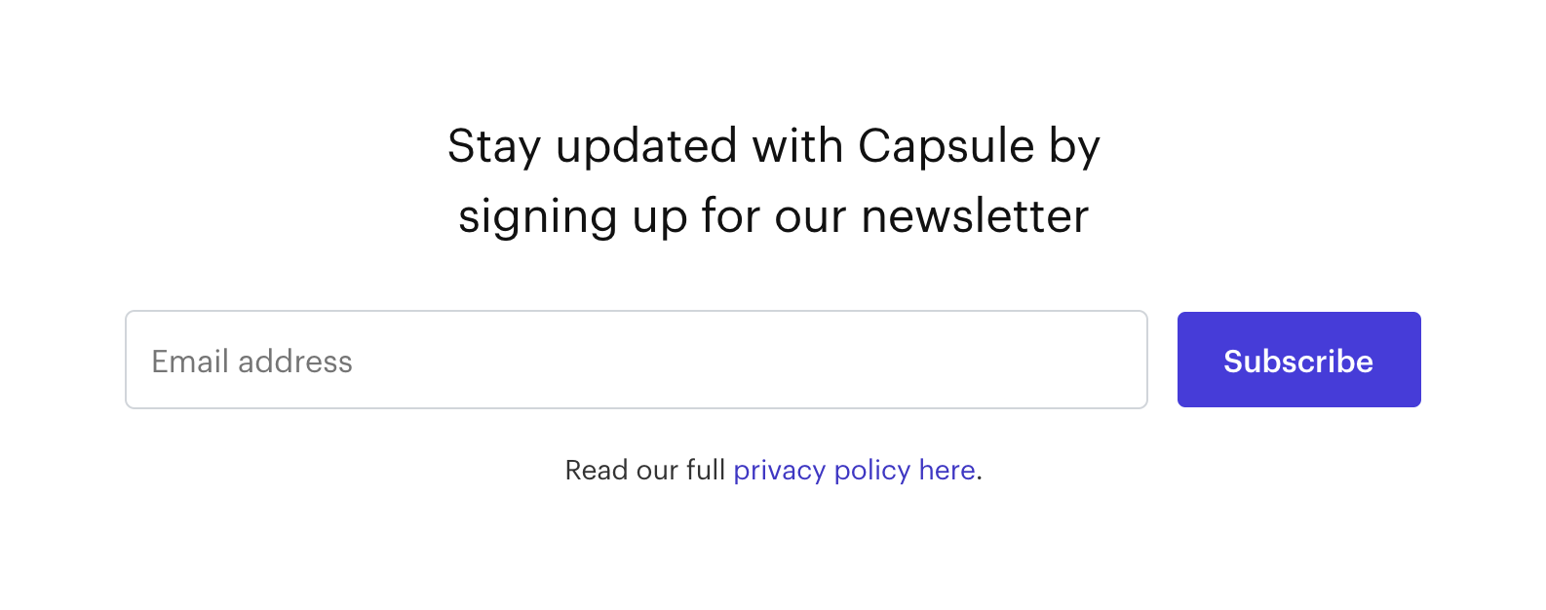Click the word "Stay" in the heading
Image resolution: width=1546 pixels, height=610 pixels.
(493, 147)
